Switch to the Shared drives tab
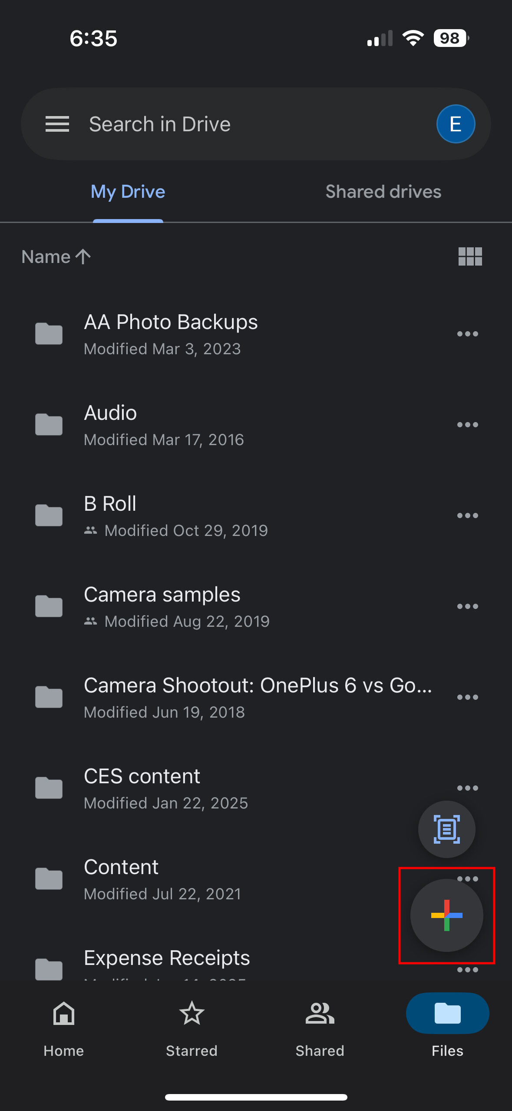The image size is (512, 1111). point(383,192)
